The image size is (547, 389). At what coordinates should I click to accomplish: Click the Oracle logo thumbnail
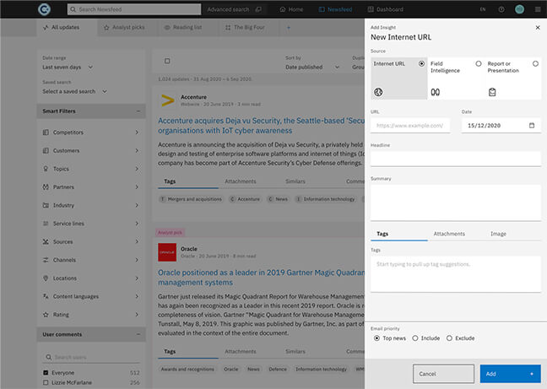(167, 252)
